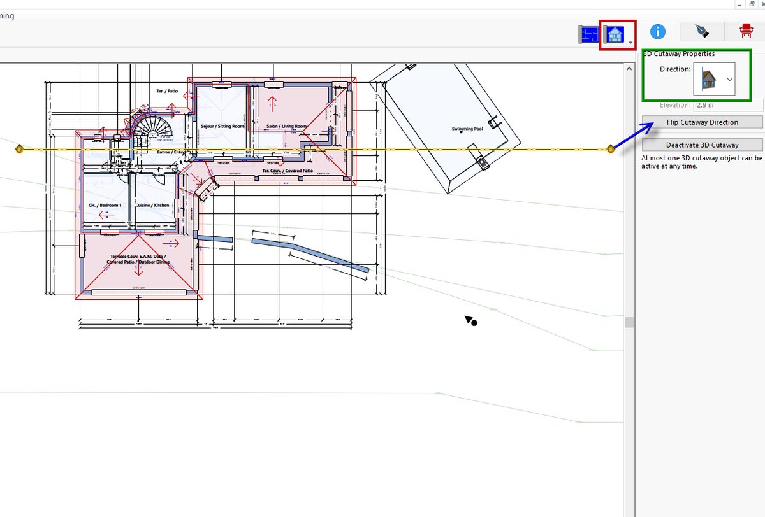The image size is (765, 517).
Task: Click the Elevation 2.9 m field
Action: click(728, 105)
